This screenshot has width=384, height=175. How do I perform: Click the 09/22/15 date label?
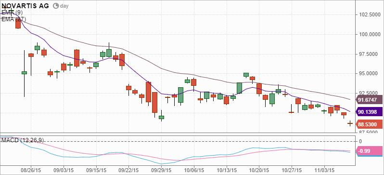click(x=128, y=170)
